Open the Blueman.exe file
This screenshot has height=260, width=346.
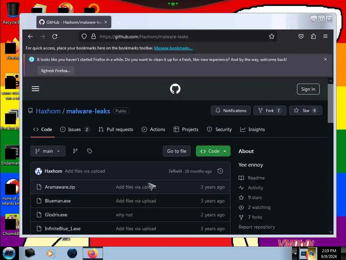click(58, 201)
